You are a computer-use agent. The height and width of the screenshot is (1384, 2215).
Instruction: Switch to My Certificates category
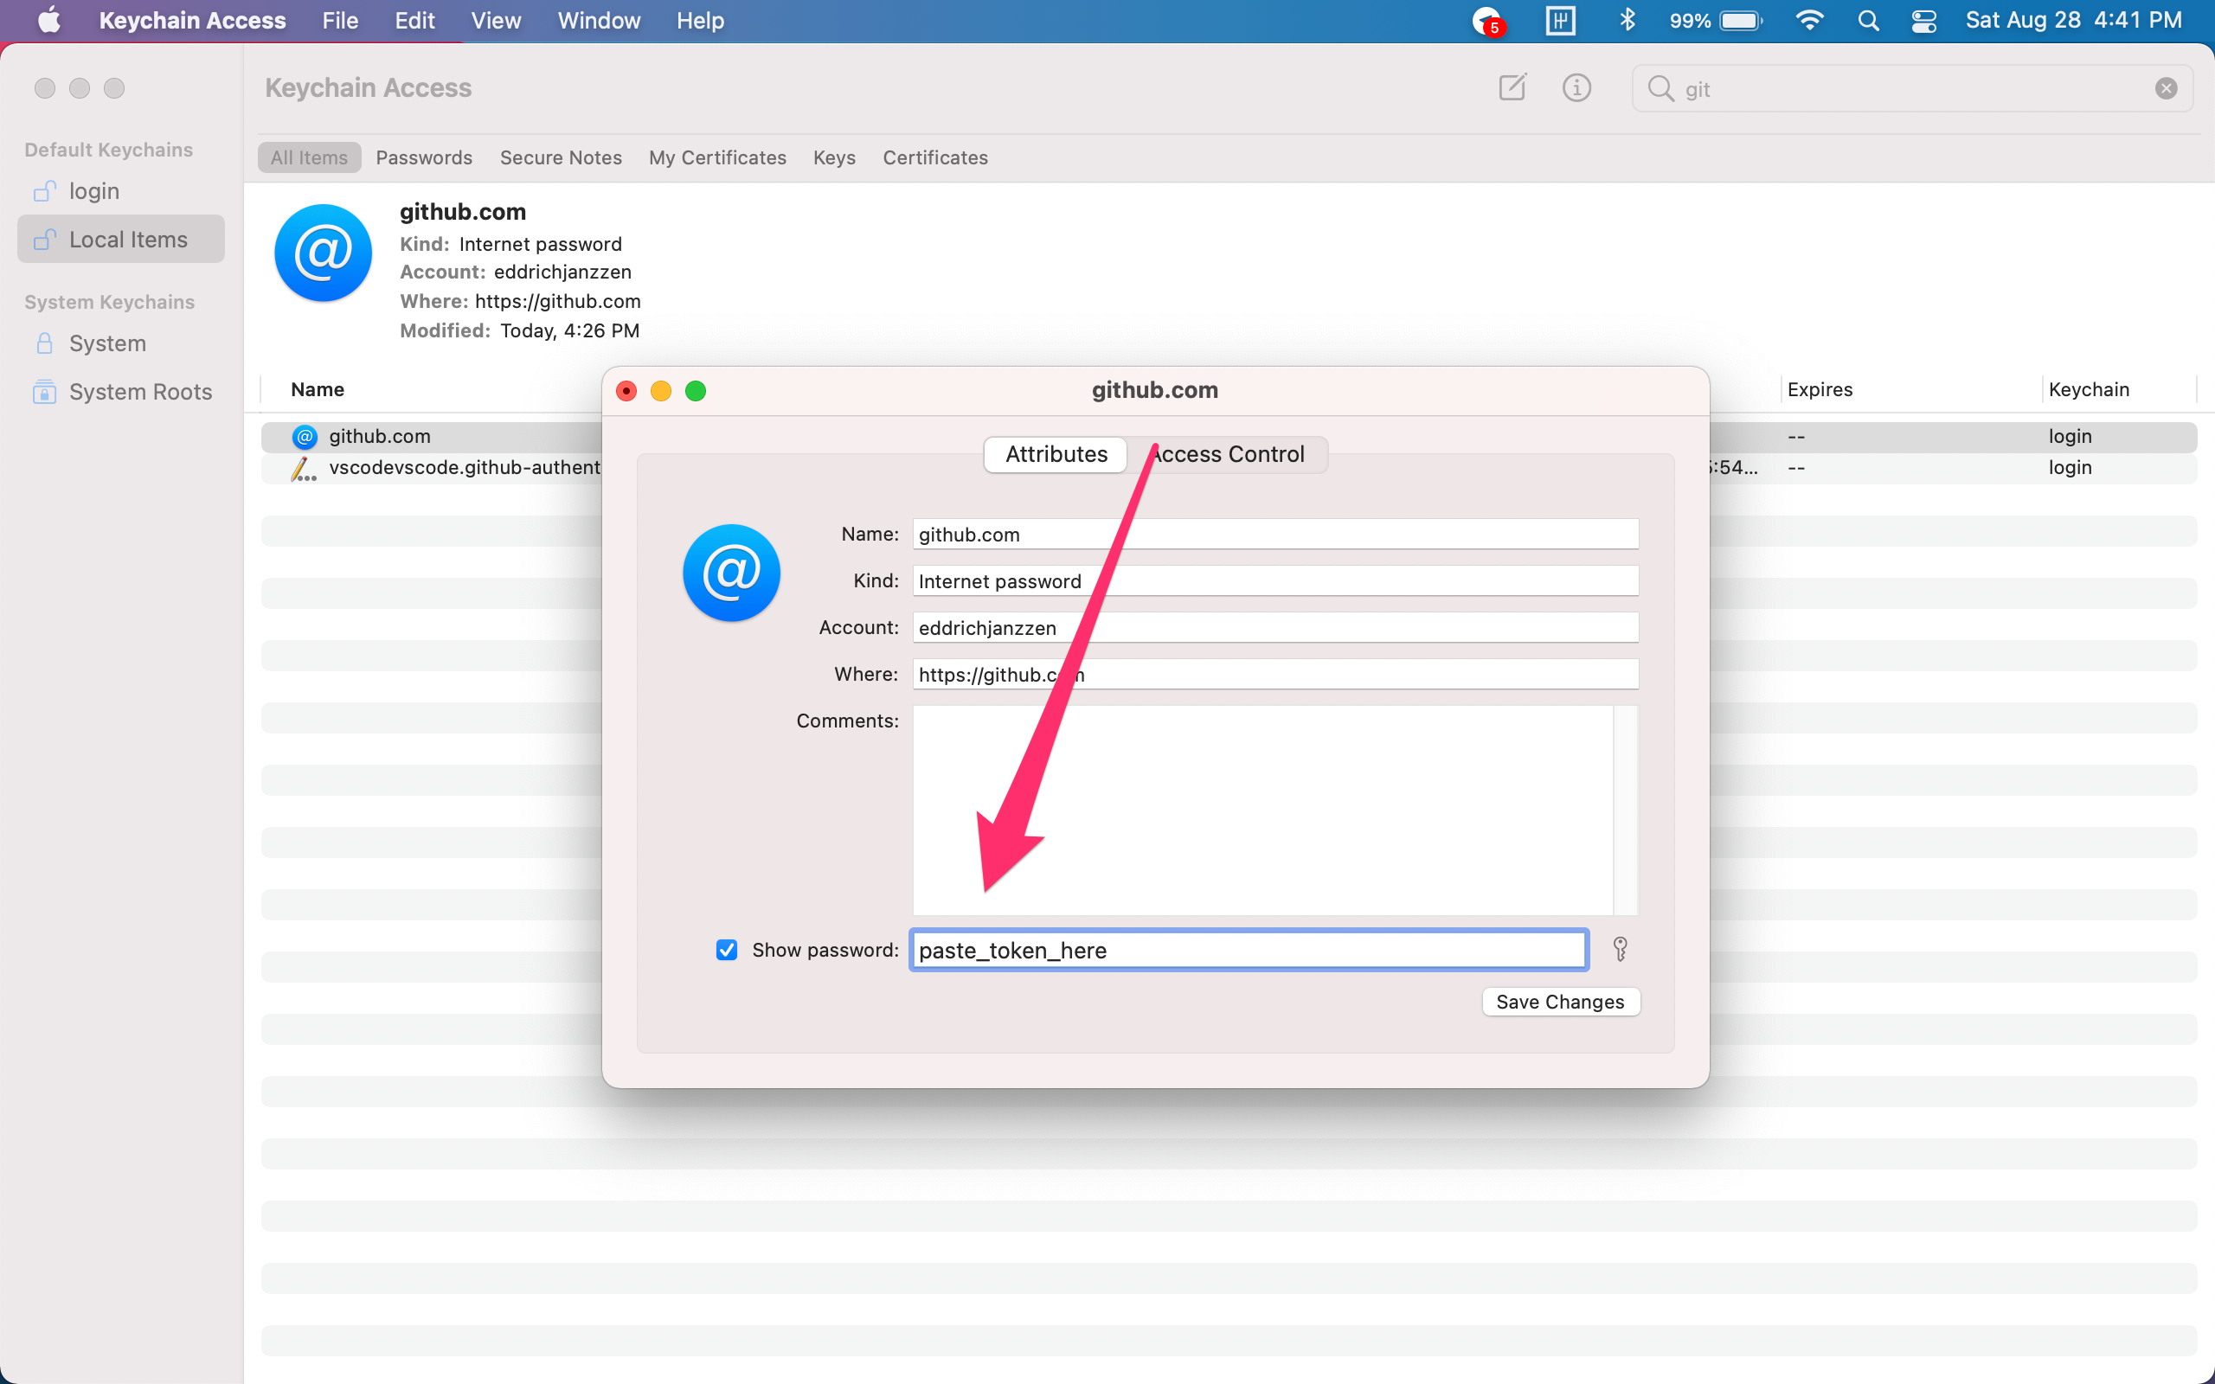tap(717, 157)
